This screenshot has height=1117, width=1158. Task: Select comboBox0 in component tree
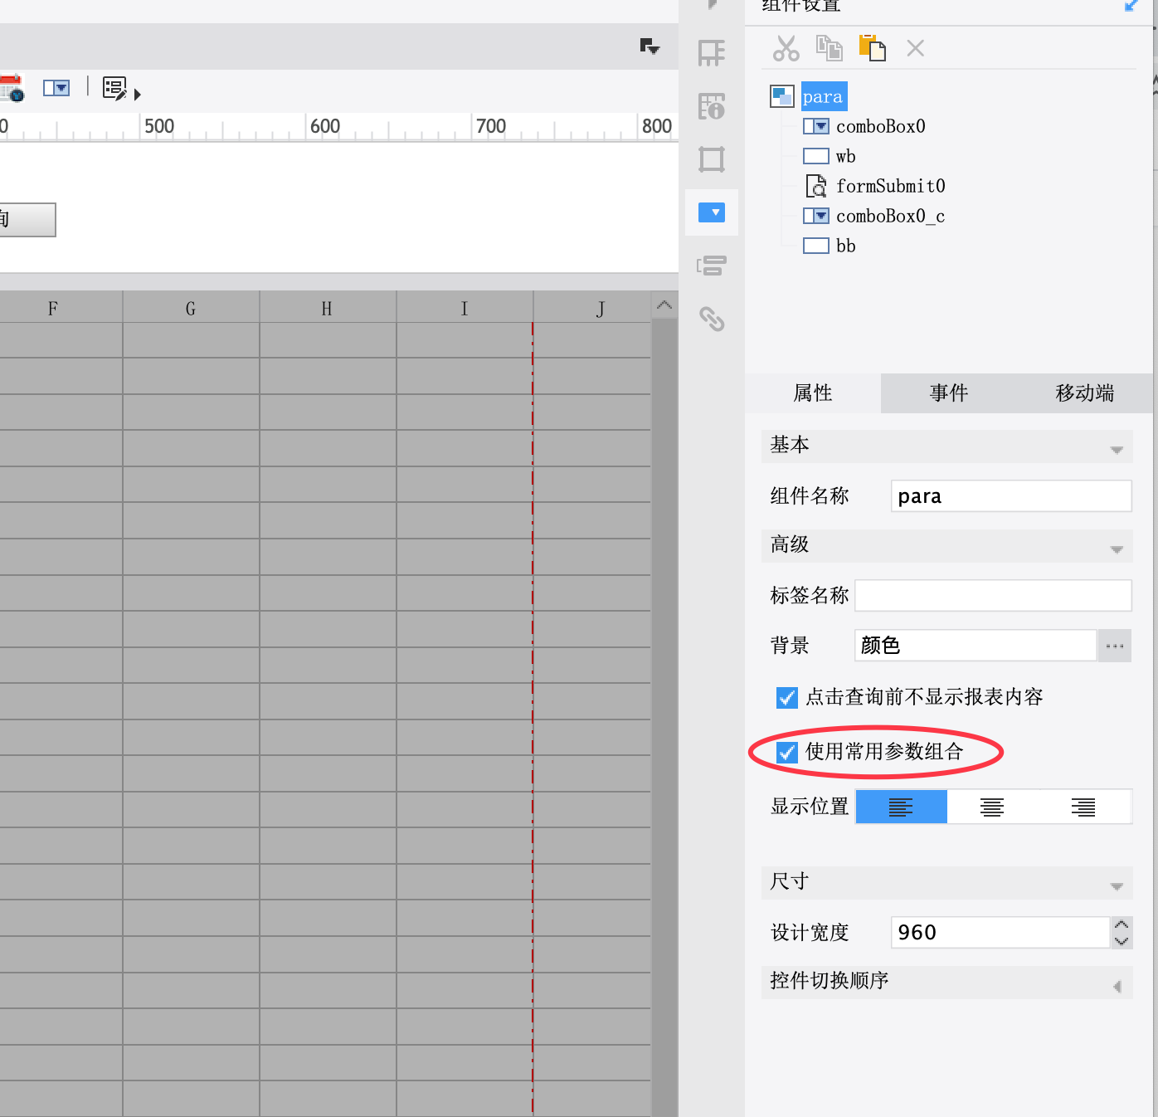point(880,126)
